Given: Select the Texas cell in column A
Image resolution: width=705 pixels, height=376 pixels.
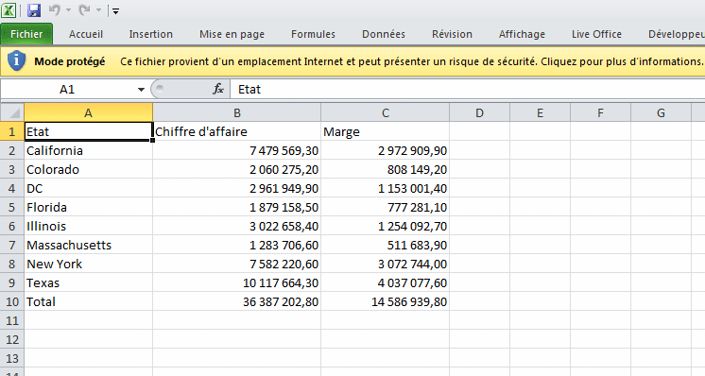Looking at the screenshot, I should coord(89,282).
